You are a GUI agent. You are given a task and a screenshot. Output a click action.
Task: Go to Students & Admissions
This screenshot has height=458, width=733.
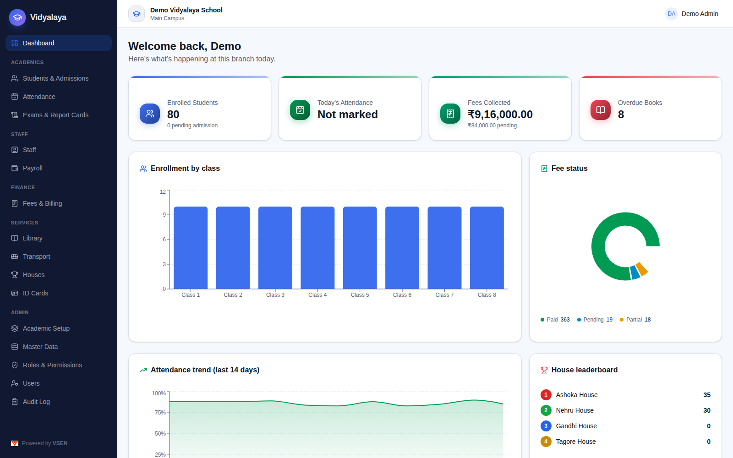click(59, 78)
